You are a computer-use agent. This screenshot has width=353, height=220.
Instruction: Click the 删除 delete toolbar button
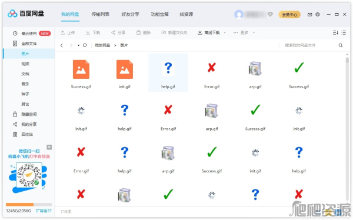point(144,33)
